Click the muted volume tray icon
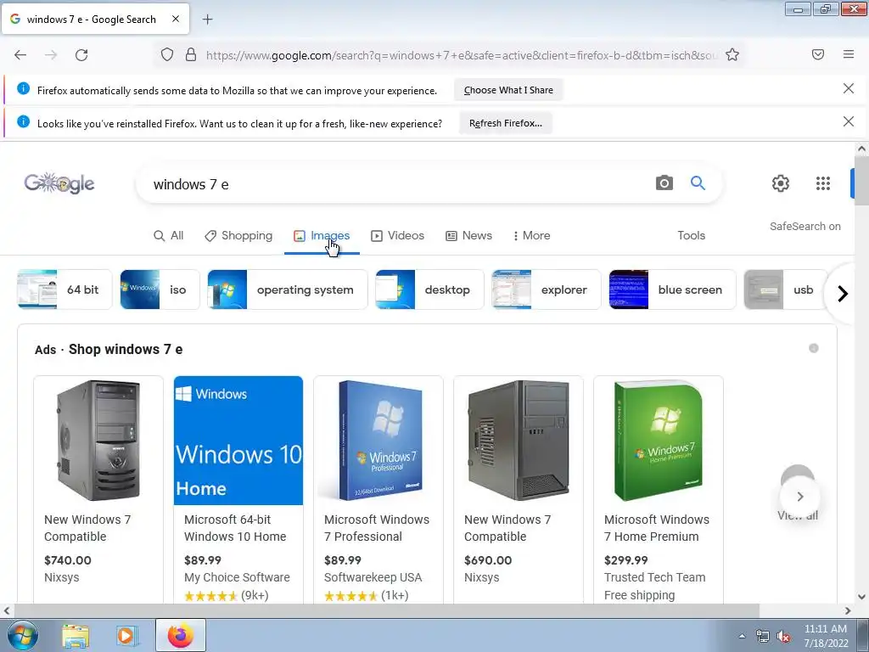 coord(783,636)
